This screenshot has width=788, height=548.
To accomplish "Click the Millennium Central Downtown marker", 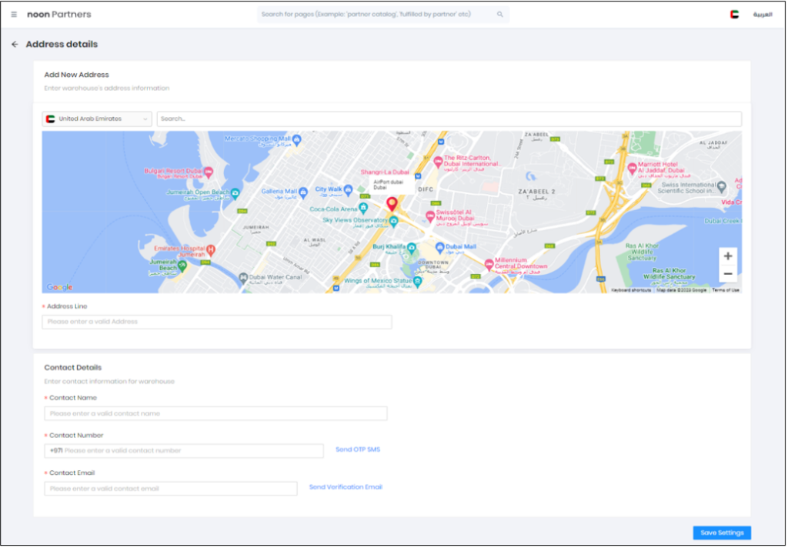I will pos(489,265).
